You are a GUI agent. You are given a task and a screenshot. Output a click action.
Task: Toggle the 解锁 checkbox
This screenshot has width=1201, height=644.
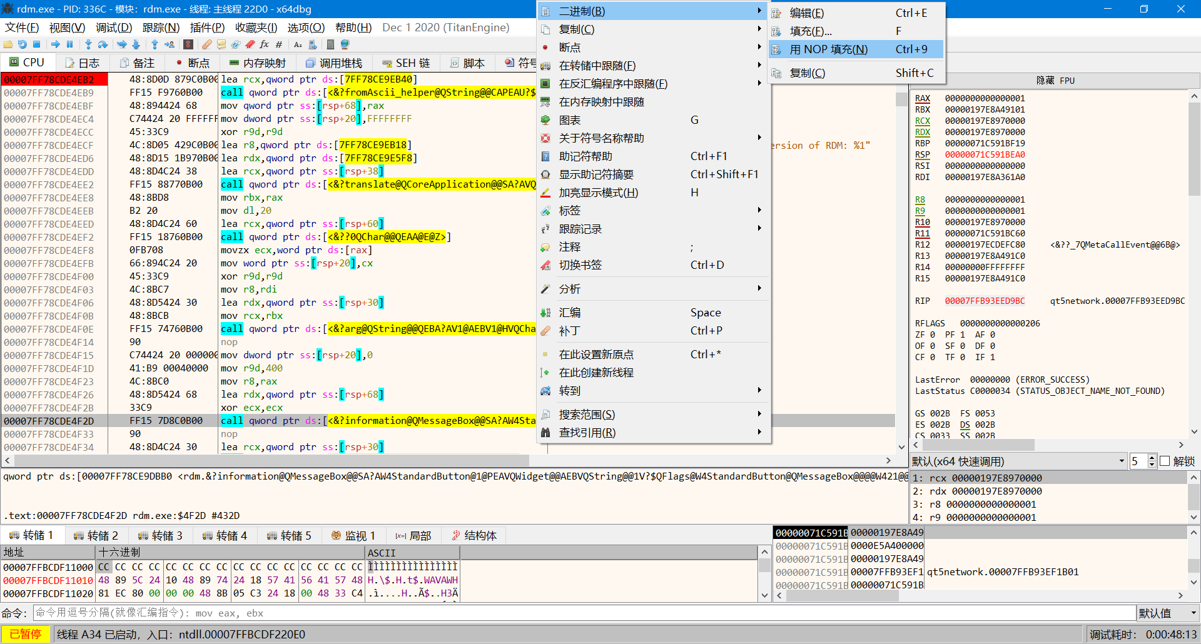coord(1165,461)
